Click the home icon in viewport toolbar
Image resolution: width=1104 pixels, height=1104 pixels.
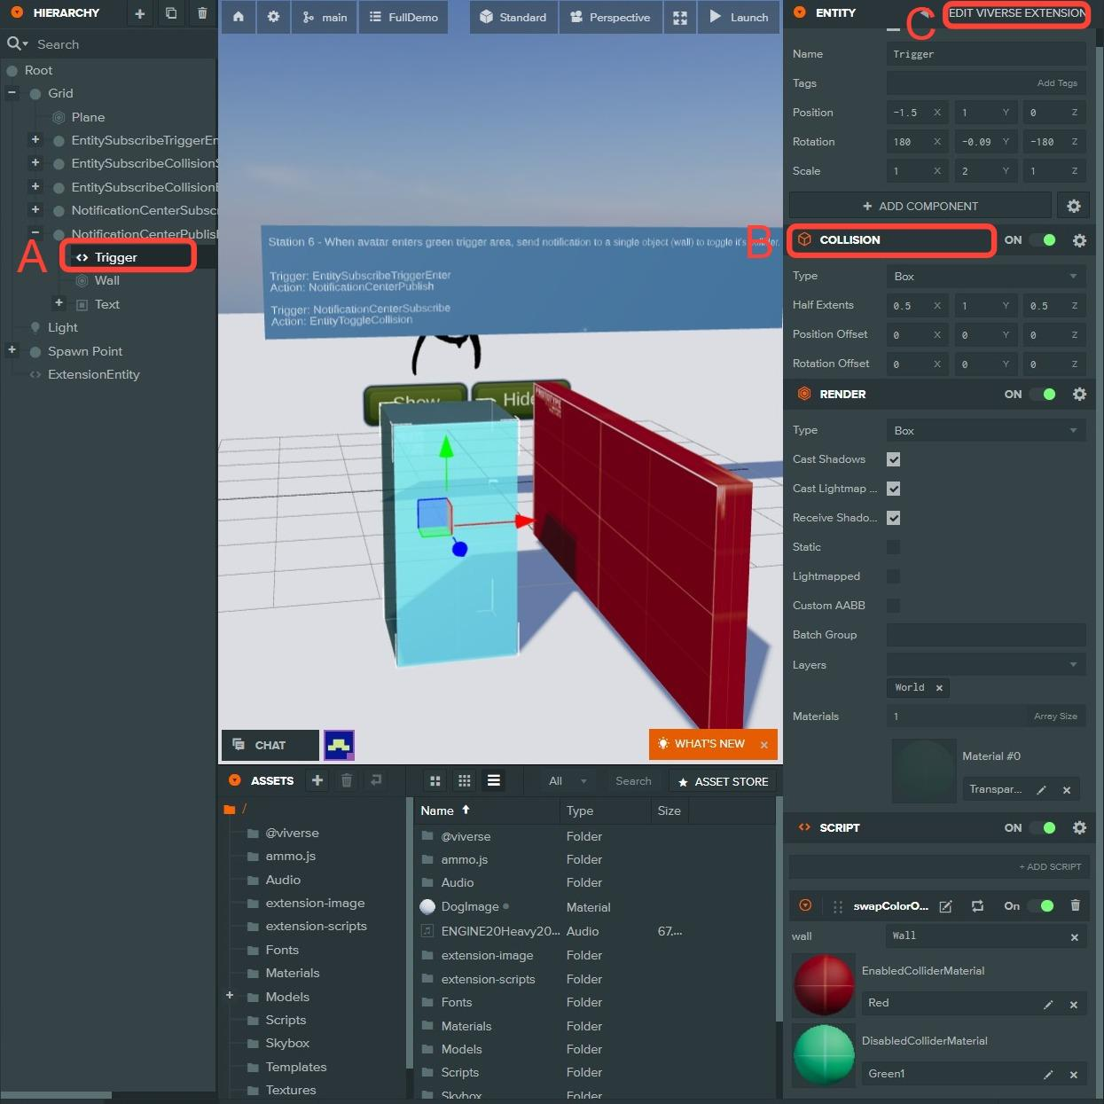238,17
